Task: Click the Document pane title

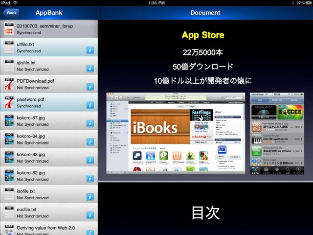Action: [x=205, y=13]
